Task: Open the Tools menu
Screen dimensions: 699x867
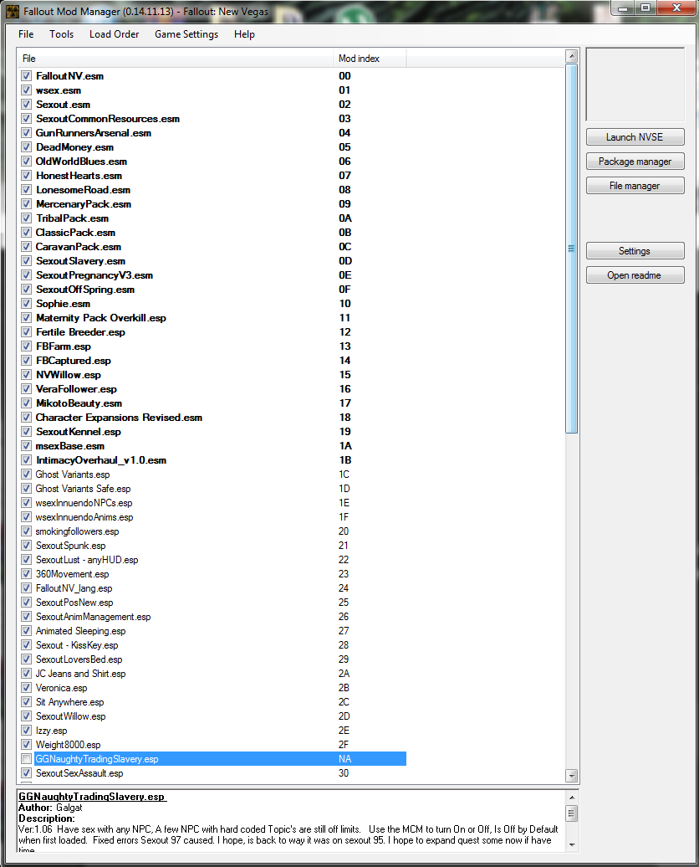Action: (x=61, y=34)
